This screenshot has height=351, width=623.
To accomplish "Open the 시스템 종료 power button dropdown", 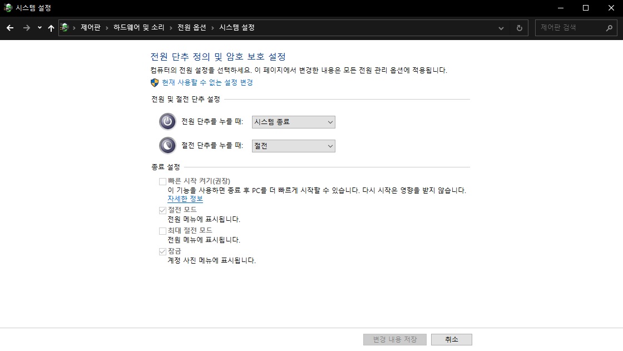I will click(293, 122).
